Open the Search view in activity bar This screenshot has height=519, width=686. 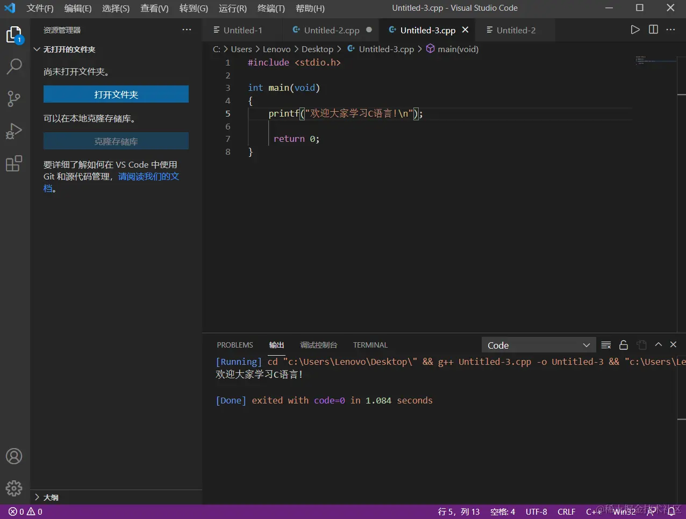14,67
